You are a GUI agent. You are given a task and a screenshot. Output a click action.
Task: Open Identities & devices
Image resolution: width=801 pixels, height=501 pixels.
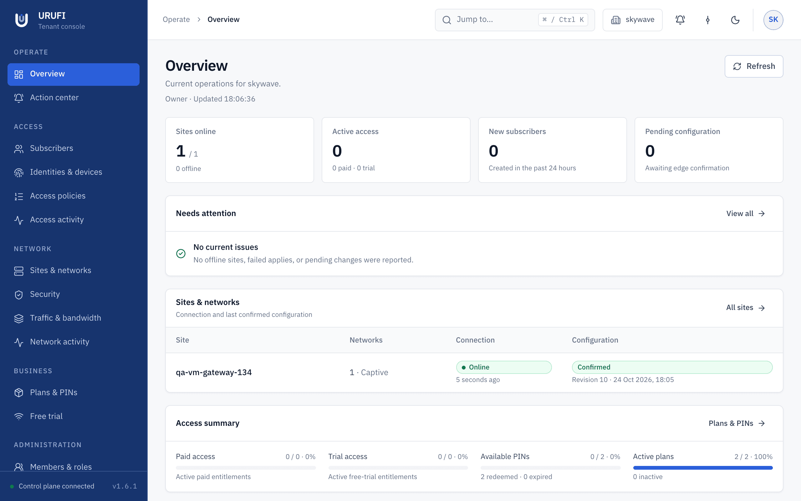point(74,172)
